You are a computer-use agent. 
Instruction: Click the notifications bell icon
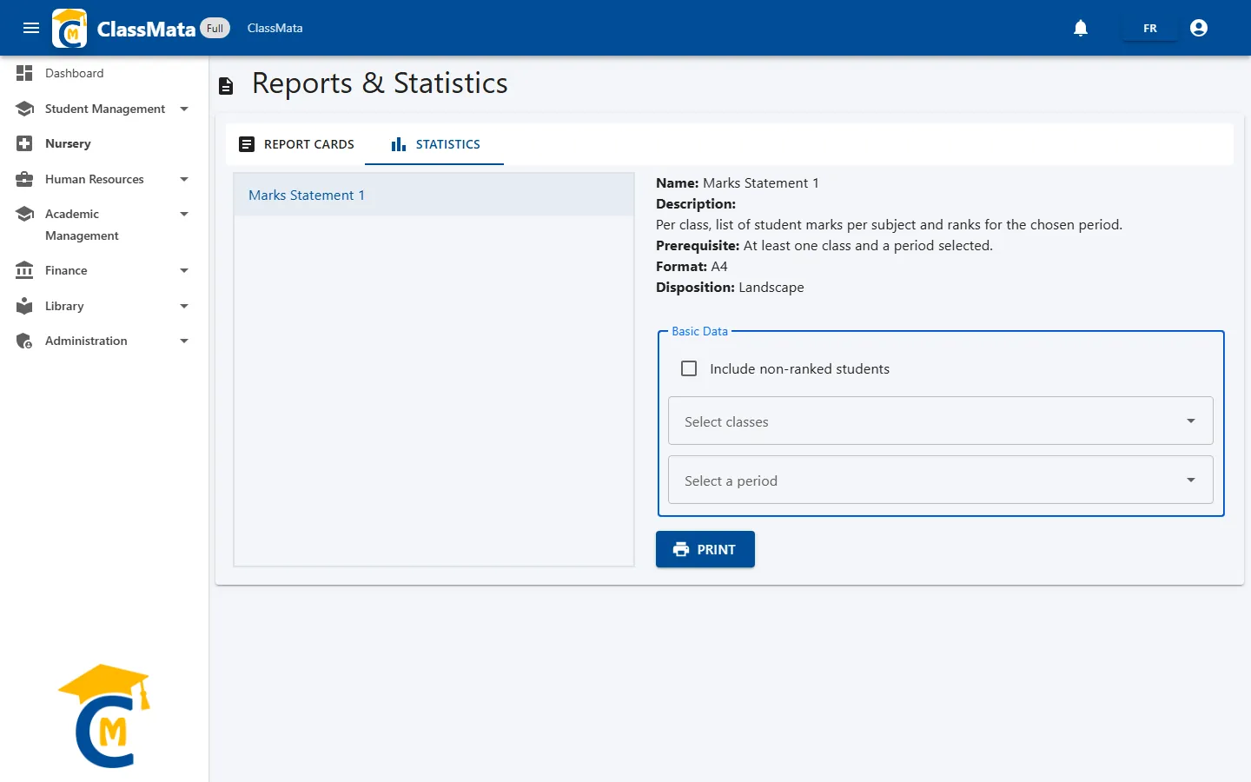coord(1081,28)
